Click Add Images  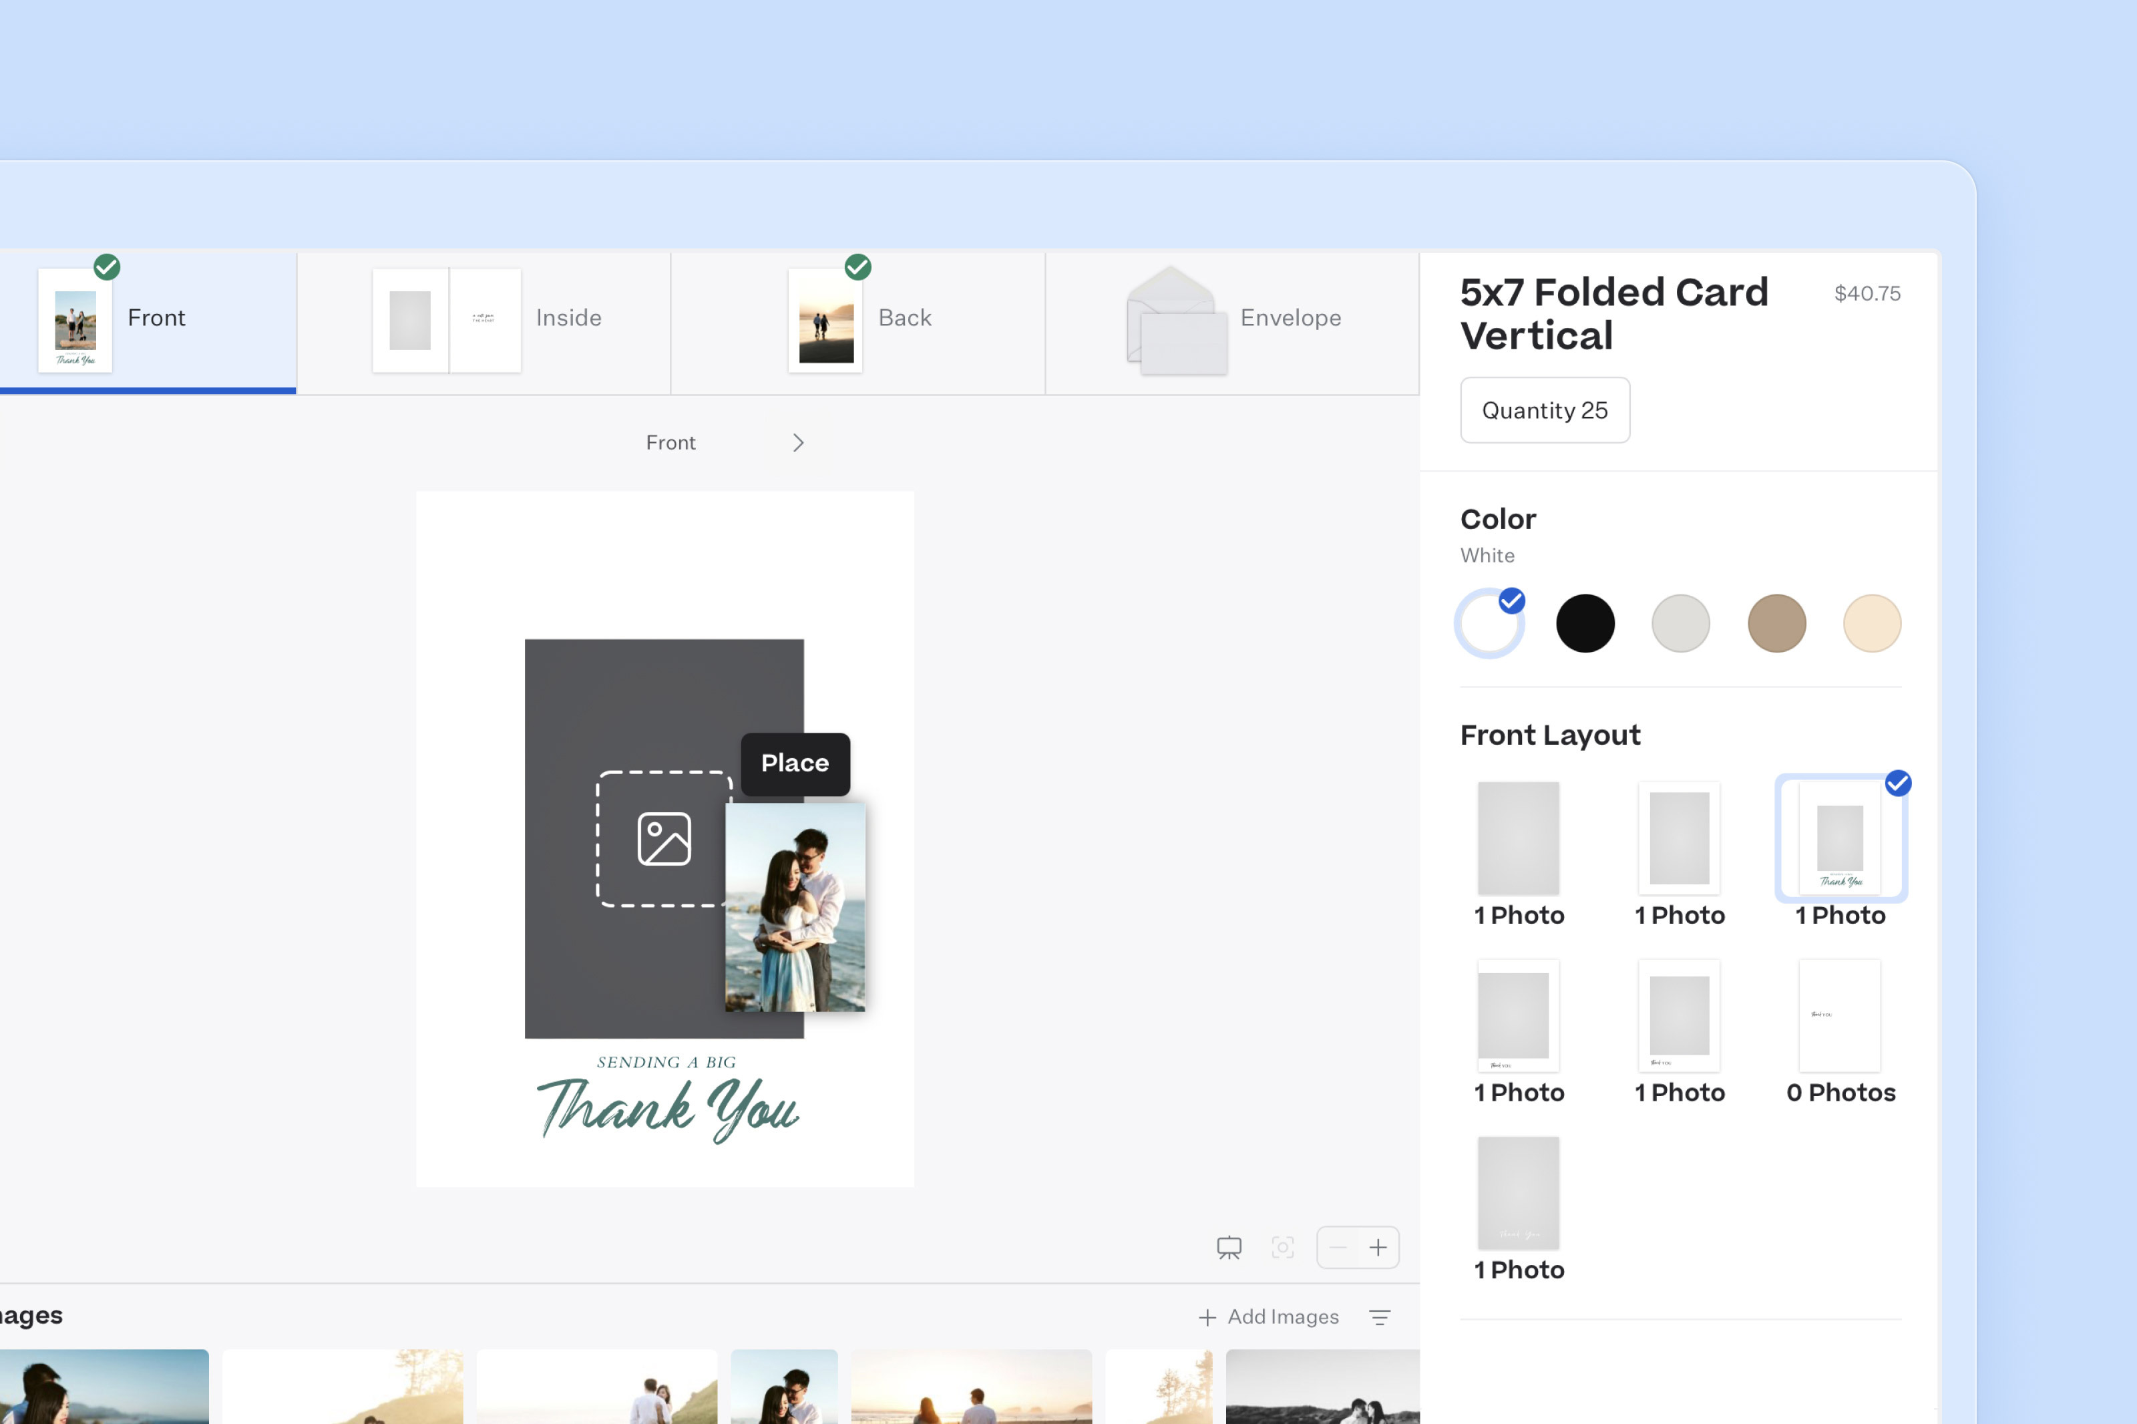point(1268,1317)
